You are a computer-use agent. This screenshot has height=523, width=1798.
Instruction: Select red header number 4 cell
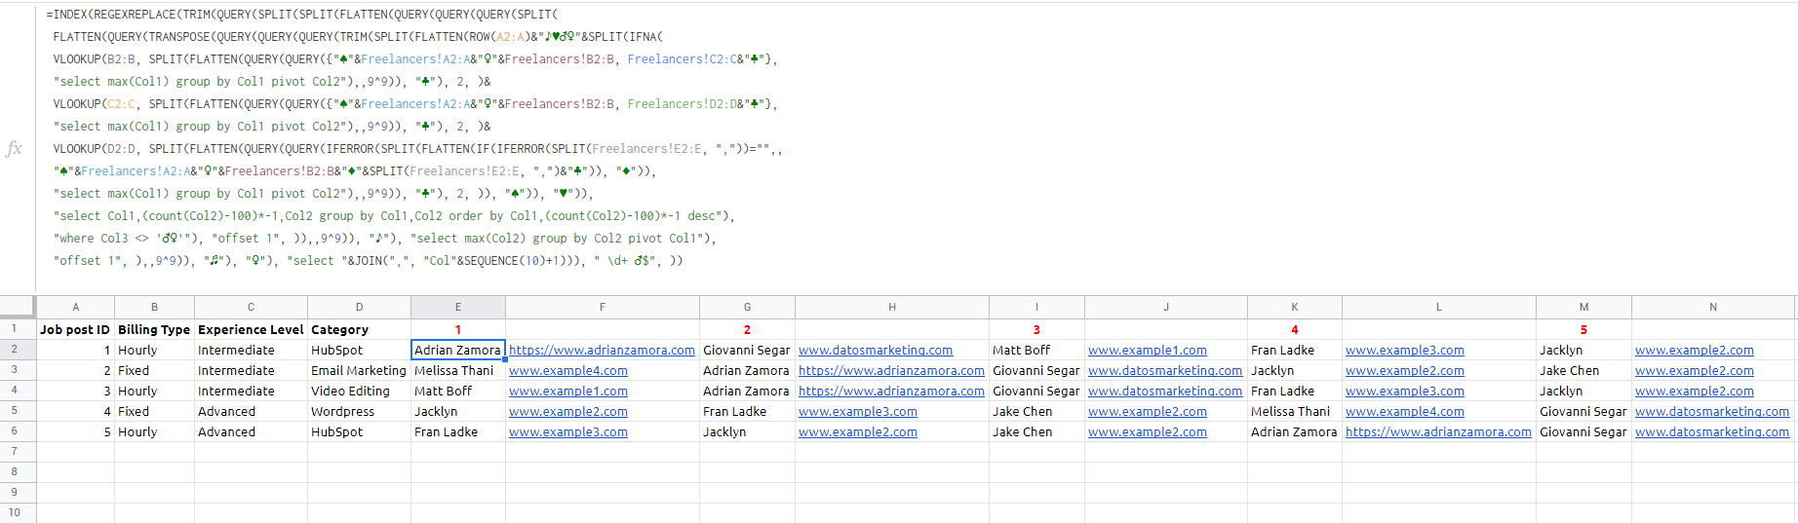(x=1295, y=329)
